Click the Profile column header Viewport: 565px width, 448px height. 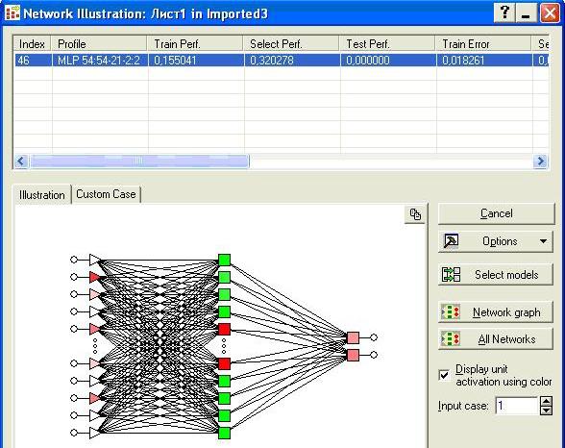click(x=99, y=44)
